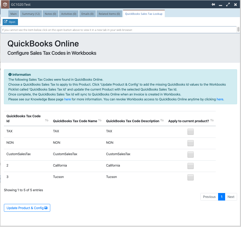Click Tax Code Id '3'
This screenshot has height=227, width=241.
[x=7, y=177]
